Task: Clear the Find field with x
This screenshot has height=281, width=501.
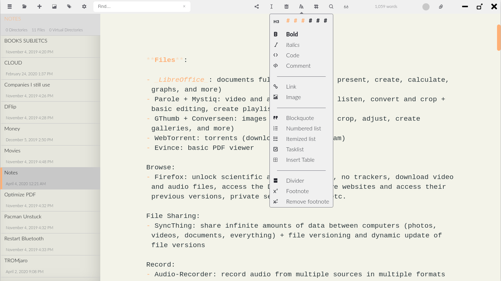Action: point(184,6)
